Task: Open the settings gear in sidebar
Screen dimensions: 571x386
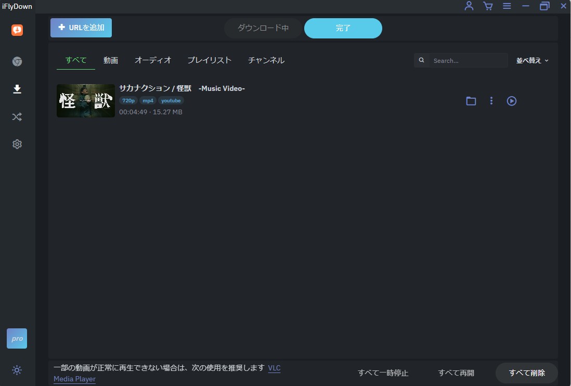Action: [17, 144]
